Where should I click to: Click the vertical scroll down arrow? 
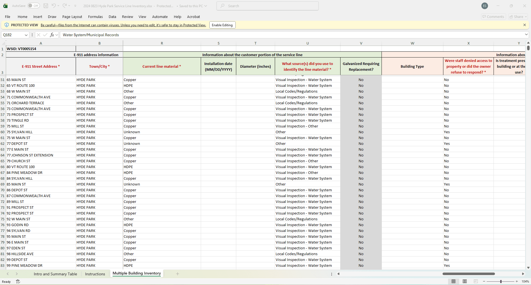[528, 268]
